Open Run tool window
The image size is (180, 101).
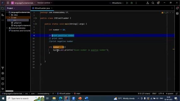pos(3,73)
